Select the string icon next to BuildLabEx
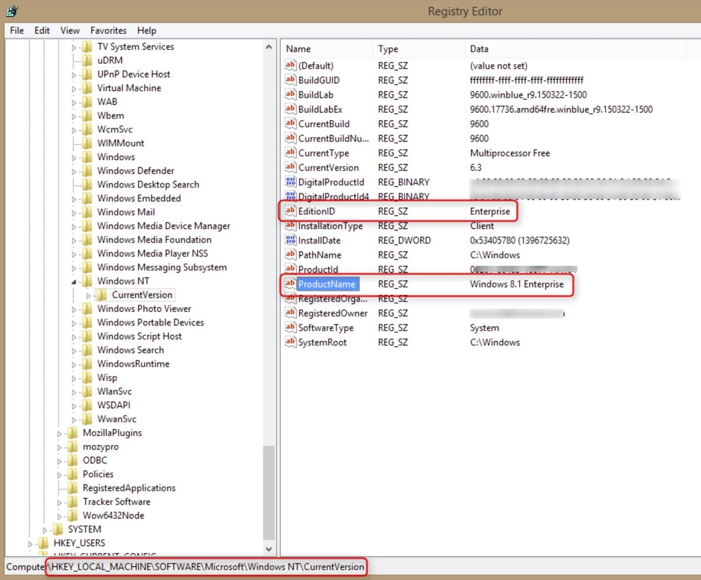This screenshot has width=701, height=580. click(290, 109)
